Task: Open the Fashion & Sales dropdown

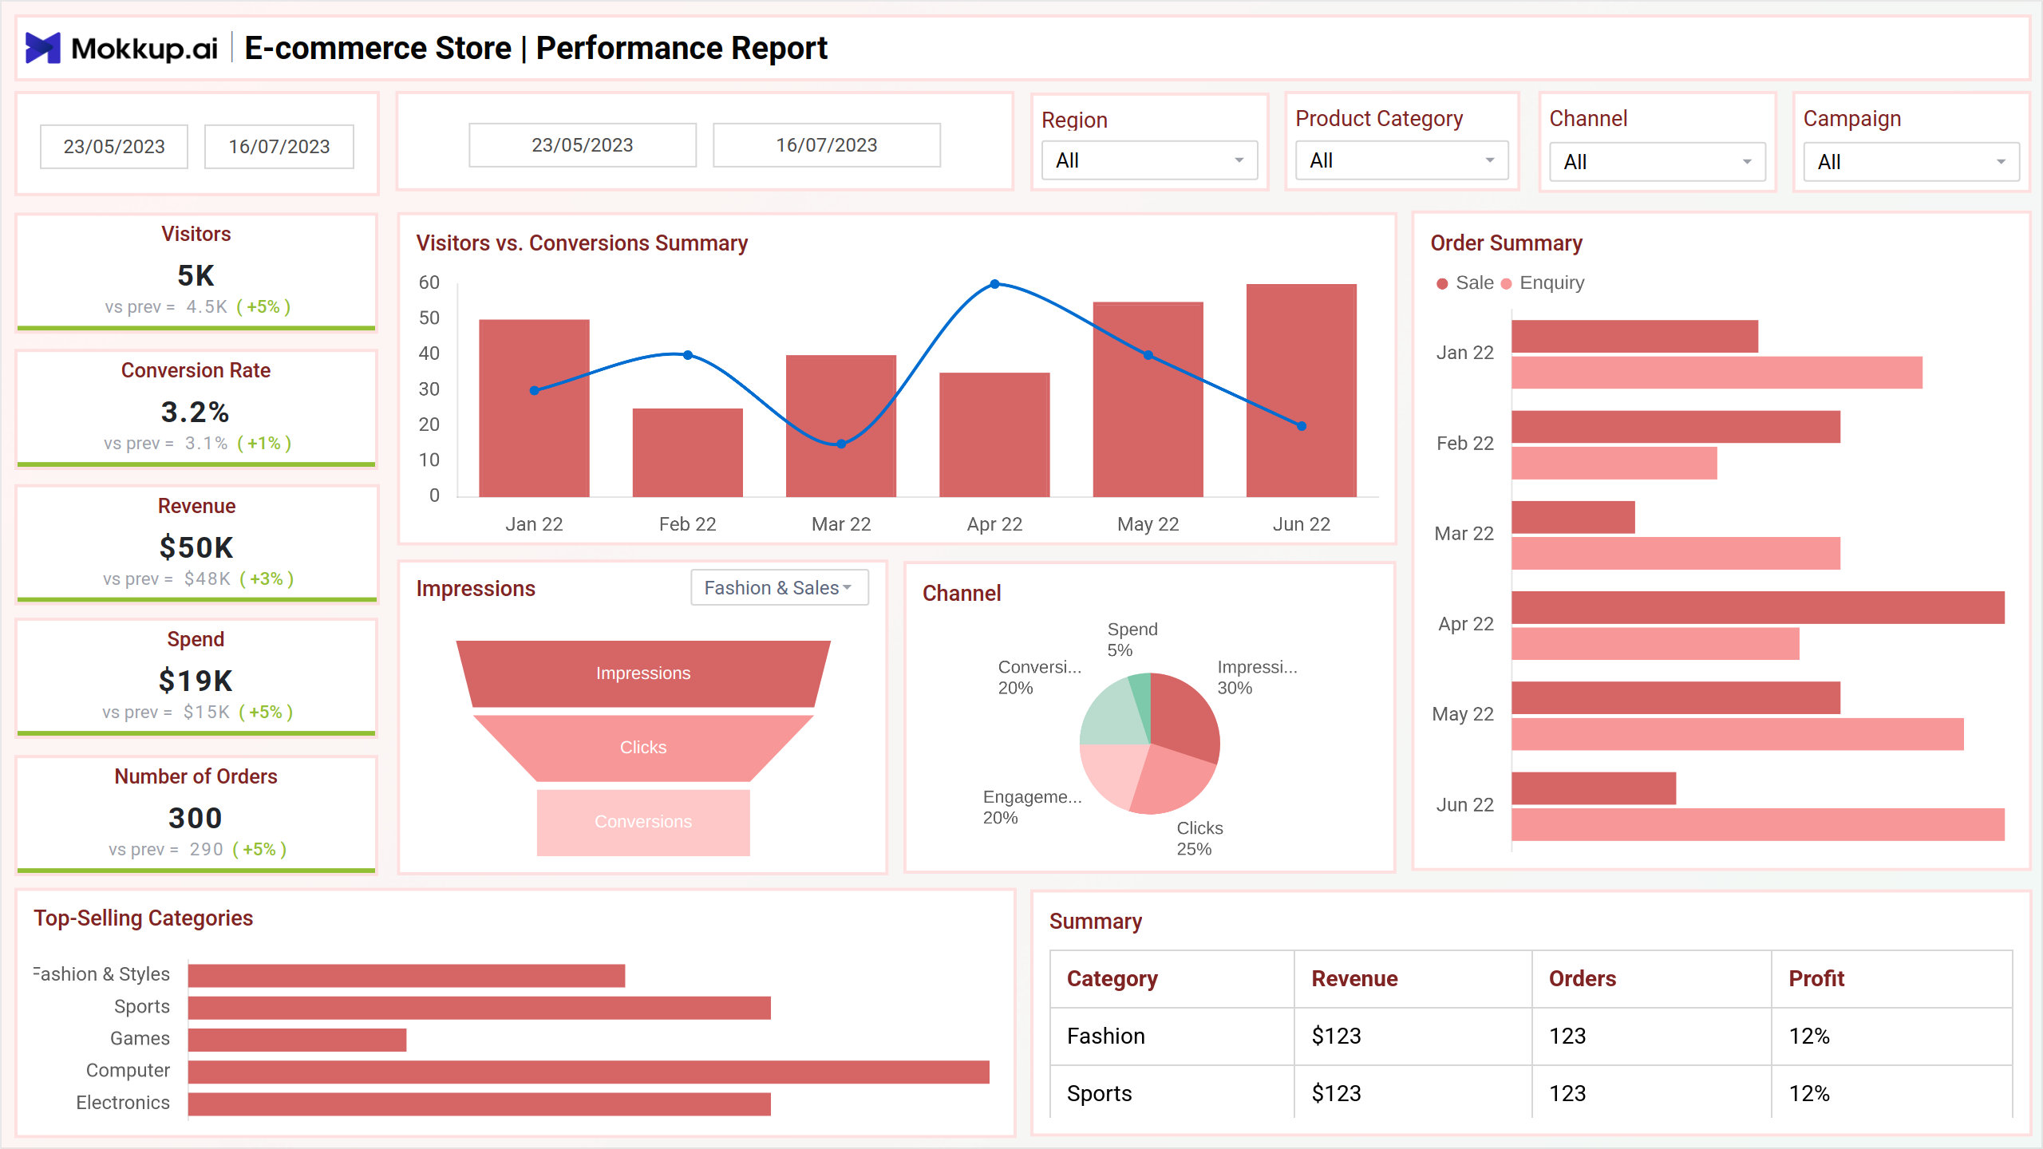Action: click(x=779, y=587)
